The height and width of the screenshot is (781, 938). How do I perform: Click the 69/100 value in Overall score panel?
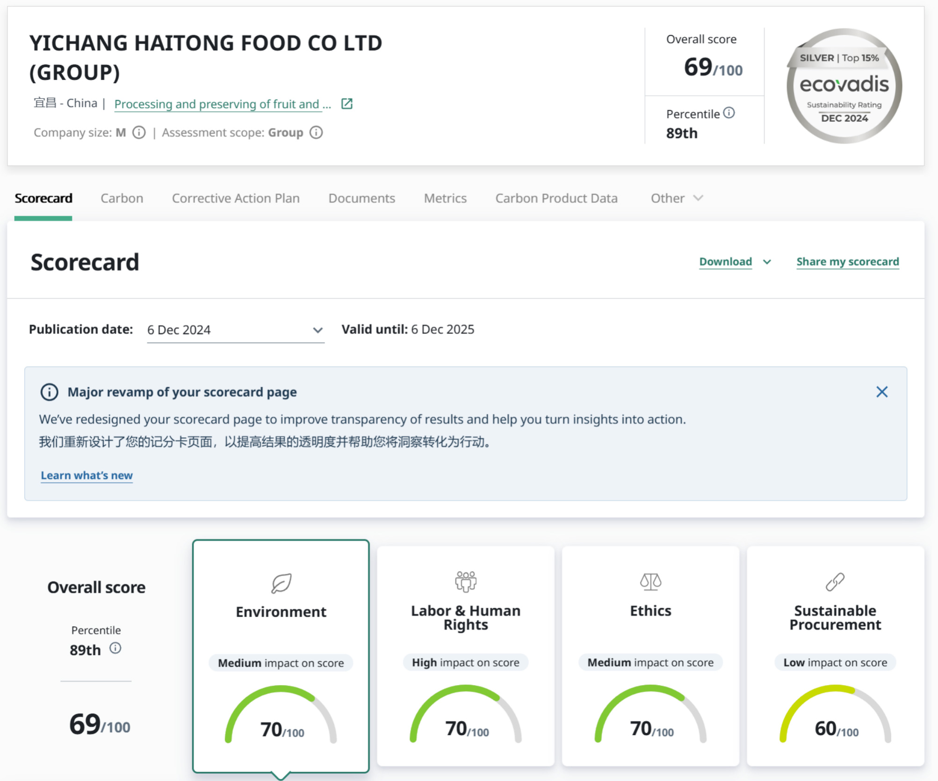[x=100, y=724]
